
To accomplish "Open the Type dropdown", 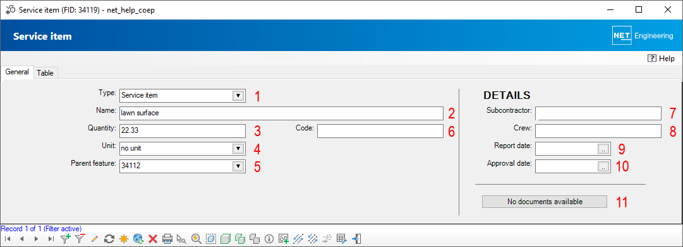I will [x=238, y=96].
